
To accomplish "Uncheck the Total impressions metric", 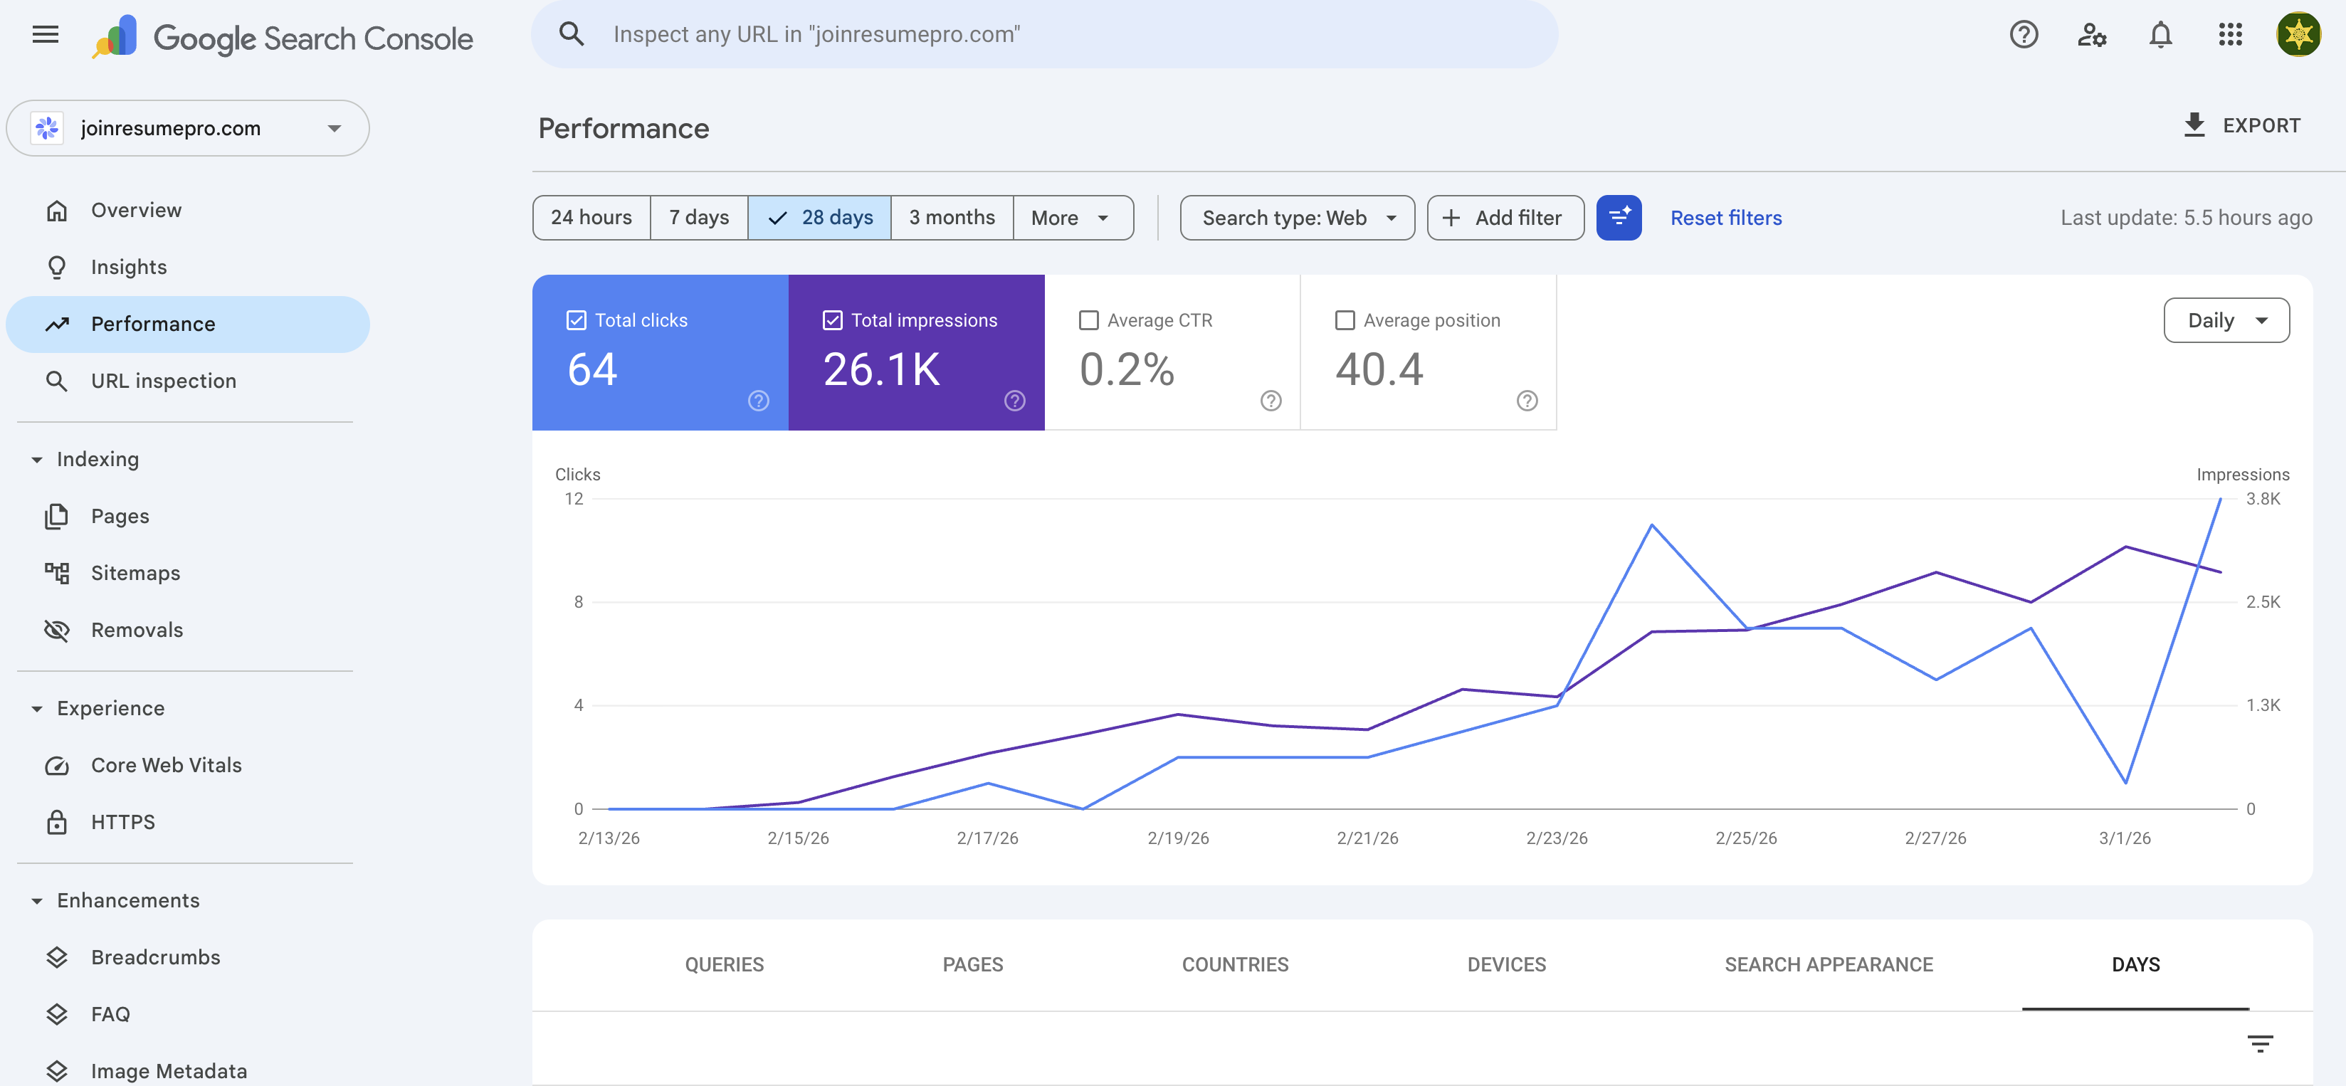I will [832, 320].
